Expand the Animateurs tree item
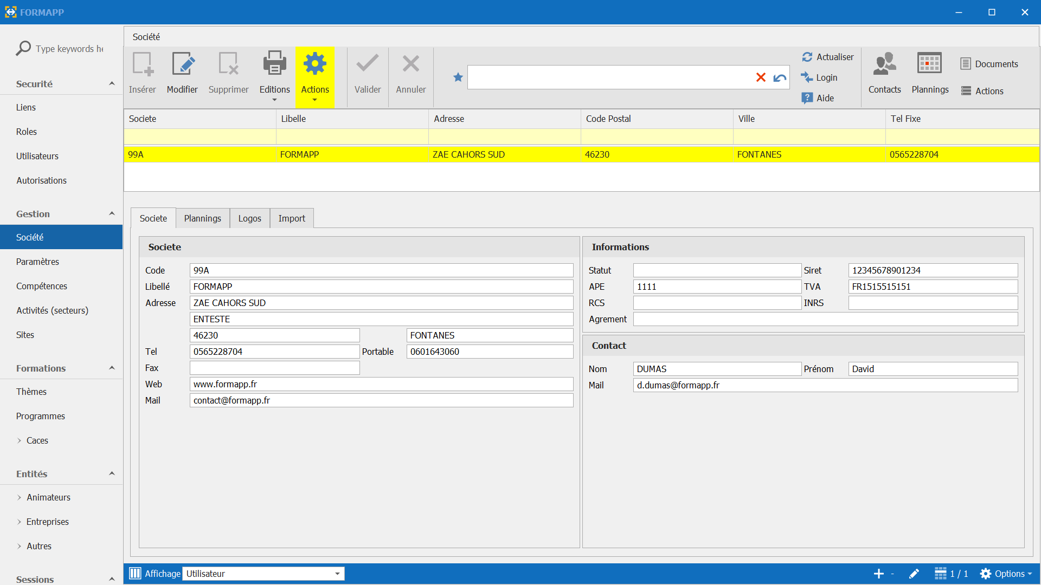The height and width of the screenshot is (585, 1041). [x=20, y=497]
